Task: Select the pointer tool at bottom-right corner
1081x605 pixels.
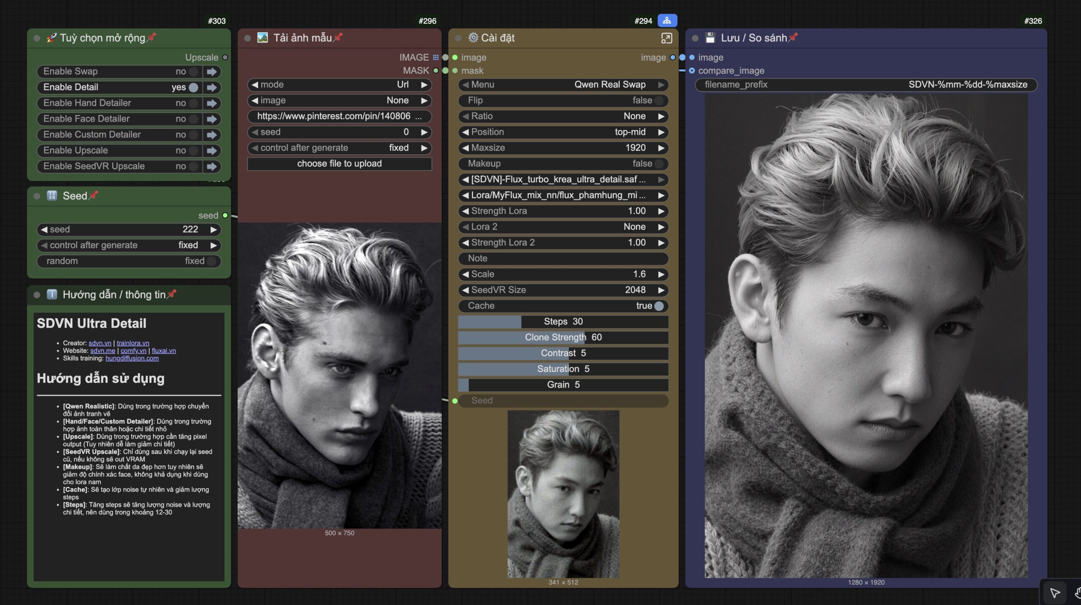Action: (x=1054, y=593)
